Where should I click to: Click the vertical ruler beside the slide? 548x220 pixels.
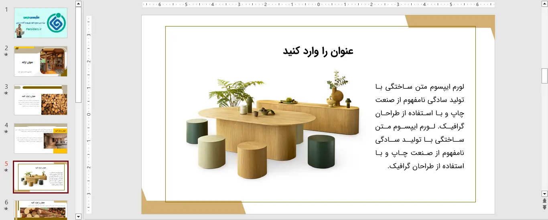pos(89,114)
